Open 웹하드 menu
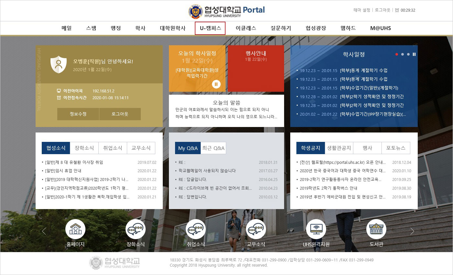453x275 pixels. click(x=348, y=28)
